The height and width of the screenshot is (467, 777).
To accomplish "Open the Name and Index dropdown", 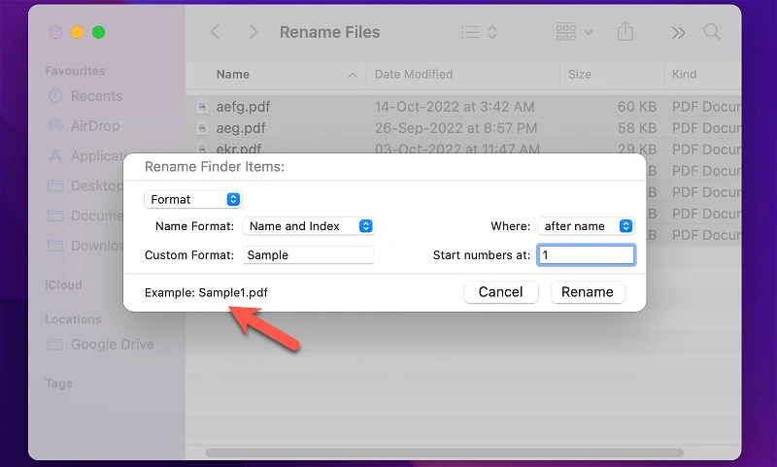I will (x=309, y=226).
